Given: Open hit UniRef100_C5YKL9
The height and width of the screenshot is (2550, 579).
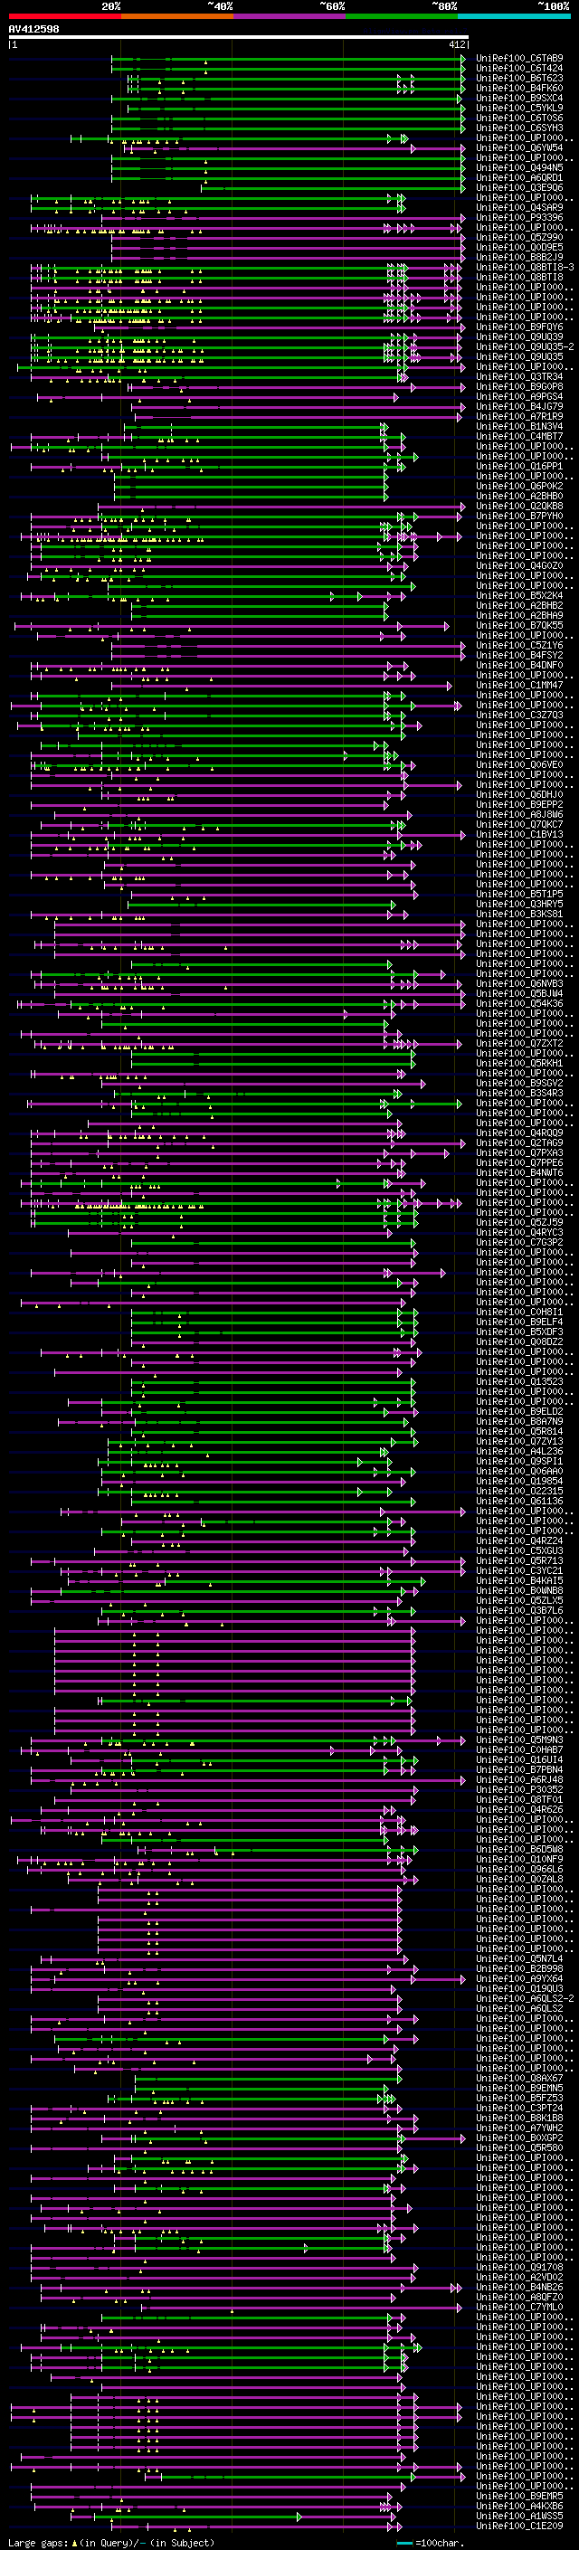Looking at the screenshot, I should [x=519, y=108].
